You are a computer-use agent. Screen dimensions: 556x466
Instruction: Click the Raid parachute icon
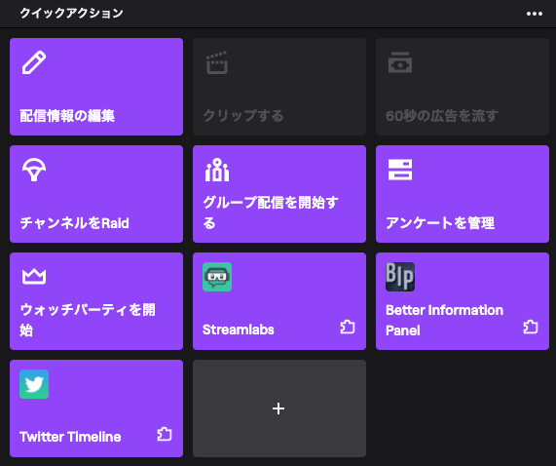tap(34, 170)
